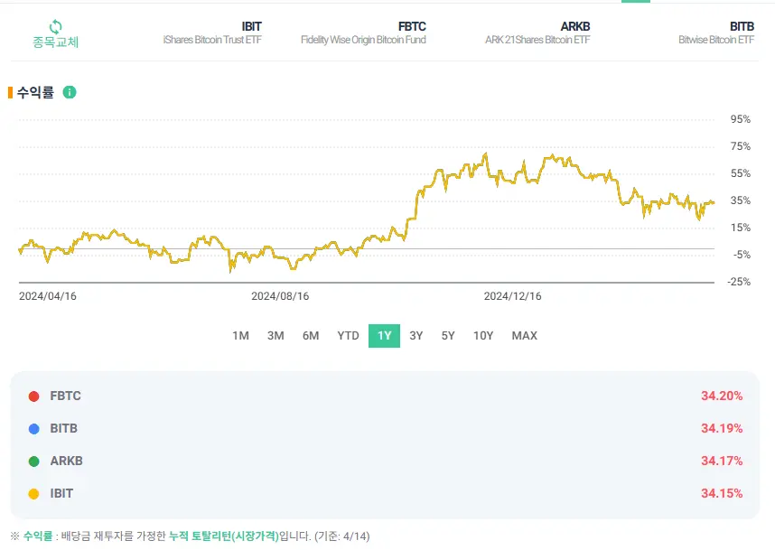Screen dimensions: 775x550
Task: Click the 35% y-axis label
Action: [741, 200]
